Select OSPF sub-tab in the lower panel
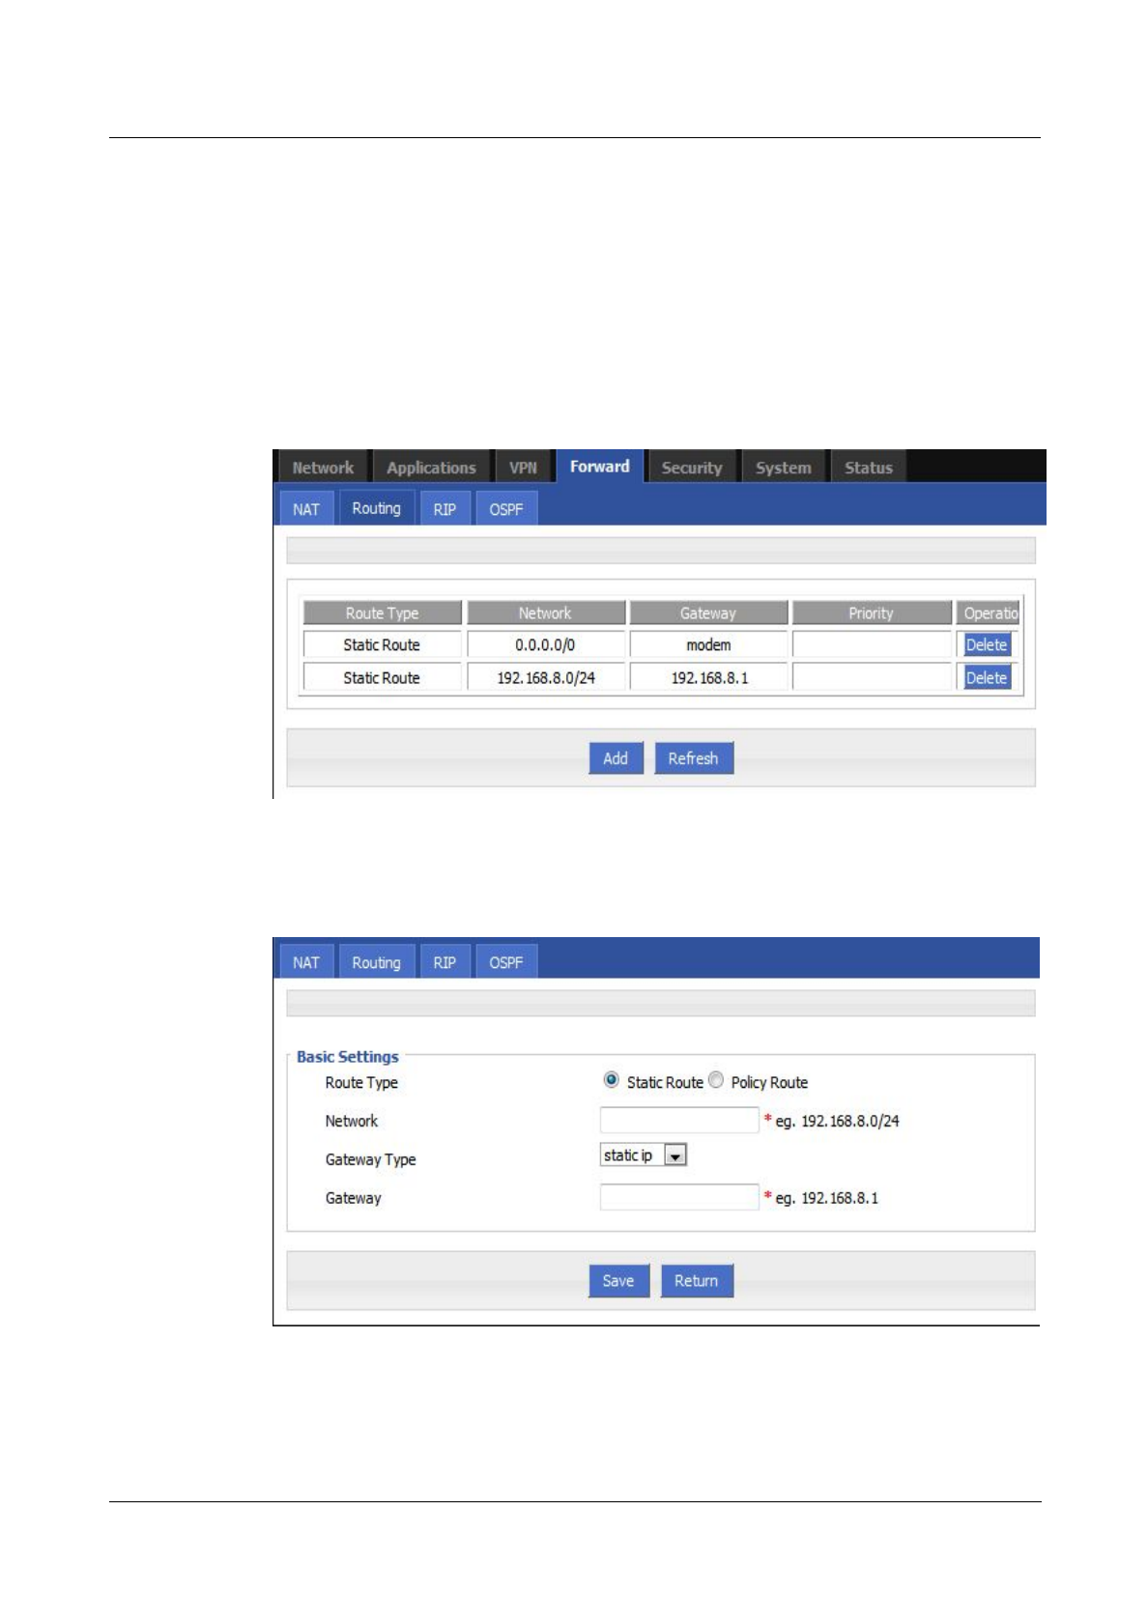 [x=506, y=962]
